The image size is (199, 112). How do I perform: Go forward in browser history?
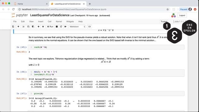(8, 9)
